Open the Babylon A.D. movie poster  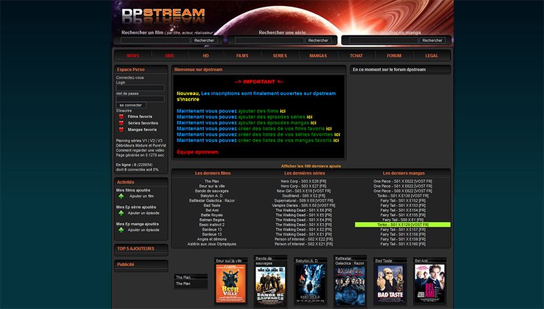(x=309, y=283)
